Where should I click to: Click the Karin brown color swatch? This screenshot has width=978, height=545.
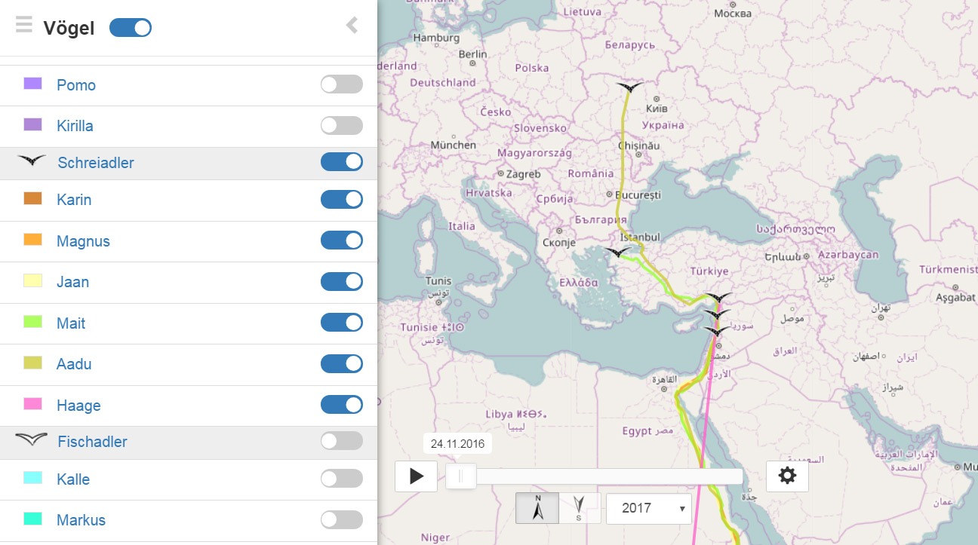pos(32,198)
